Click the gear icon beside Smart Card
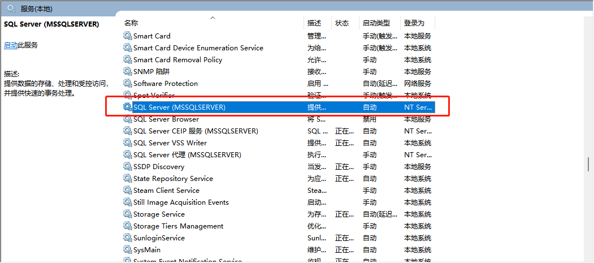The height and width of the screenshot is (263, 594). point(128,36)
